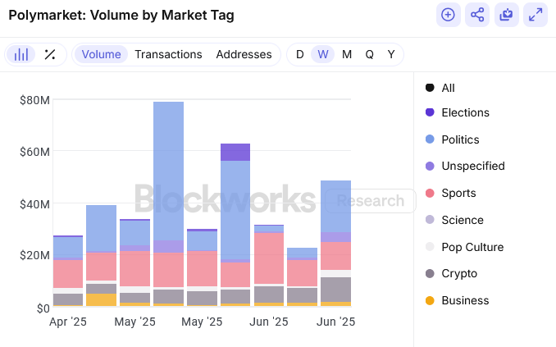Toggle the All legend series
The height and width of the screenshot is (347, 556).
pyautogui.click(x=440, y=88)
